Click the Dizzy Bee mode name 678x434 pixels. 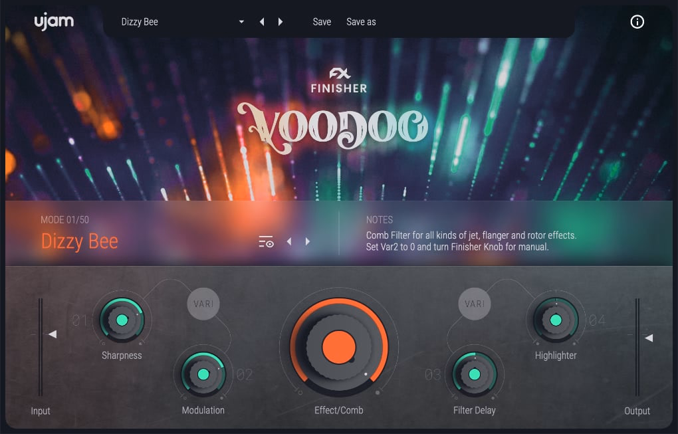click(80, 241)
